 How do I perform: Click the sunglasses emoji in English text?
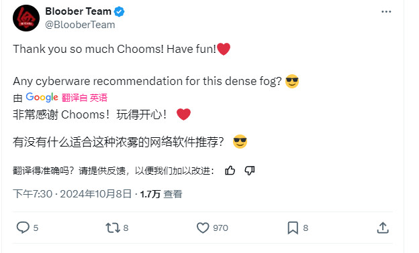292,81
